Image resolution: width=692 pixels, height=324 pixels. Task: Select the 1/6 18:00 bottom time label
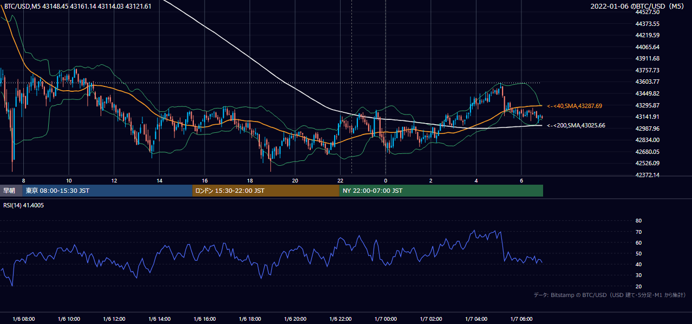(x=250, y=319)
